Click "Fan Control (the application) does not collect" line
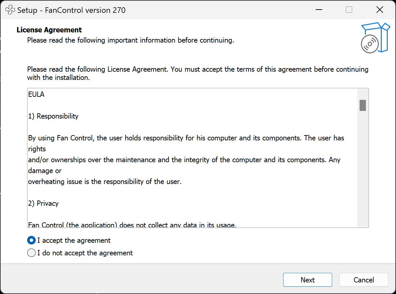 pos(132,224)
